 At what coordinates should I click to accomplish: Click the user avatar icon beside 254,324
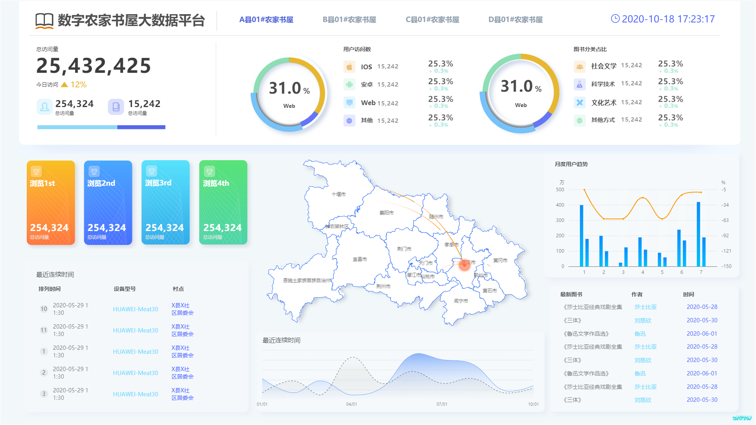tap(44, 107)
